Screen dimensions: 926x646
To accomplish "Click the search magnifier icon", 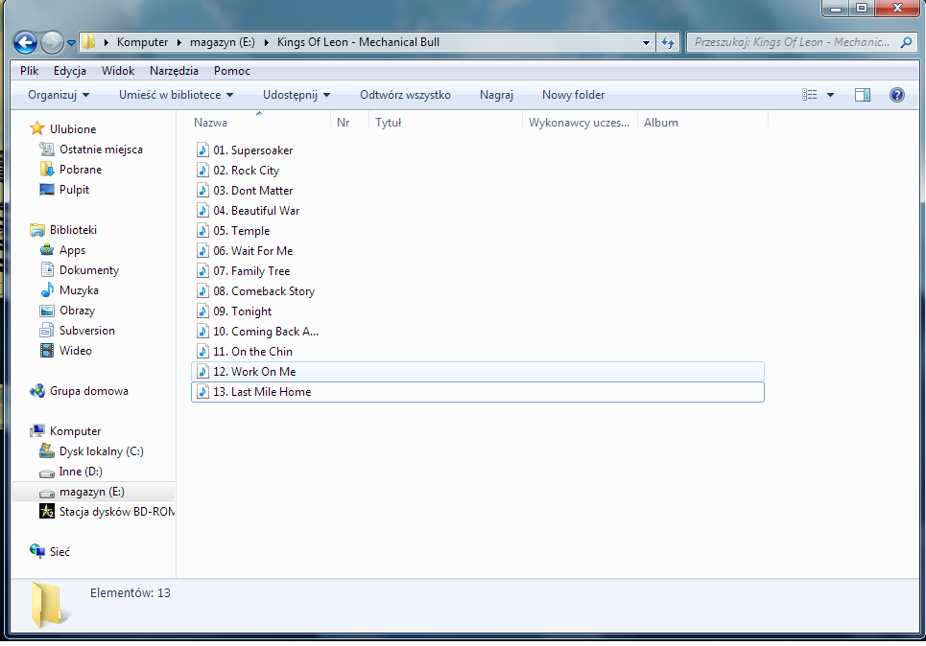I will [x=906, y=42].
